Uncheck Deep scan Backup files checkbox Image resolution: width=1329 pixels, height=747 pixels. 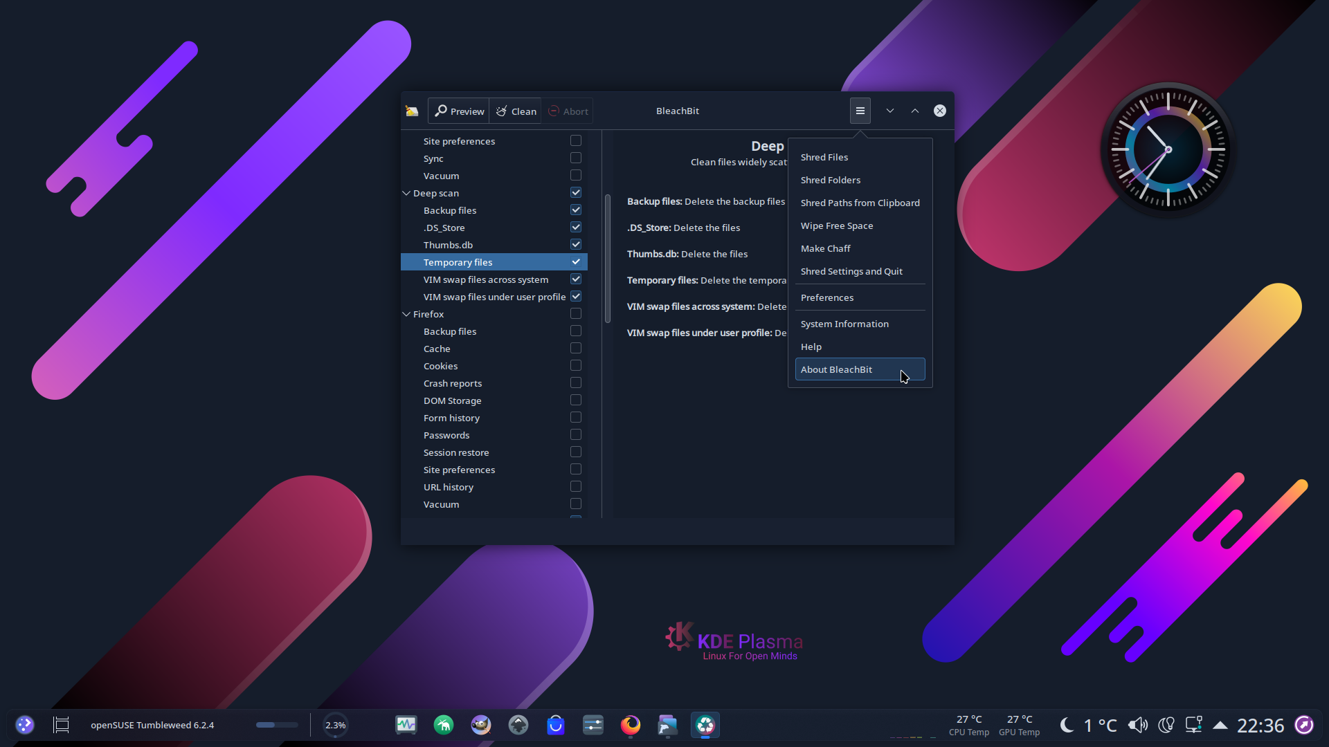pyautogui.click(x=576, y=210)
